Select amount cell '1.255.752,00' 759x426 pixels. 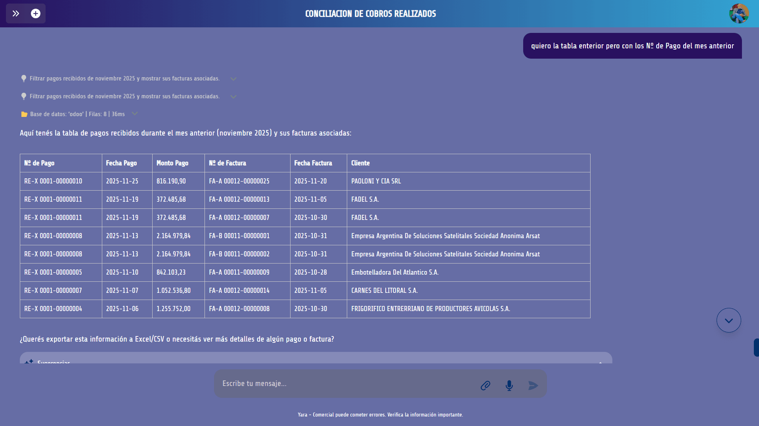178,309
